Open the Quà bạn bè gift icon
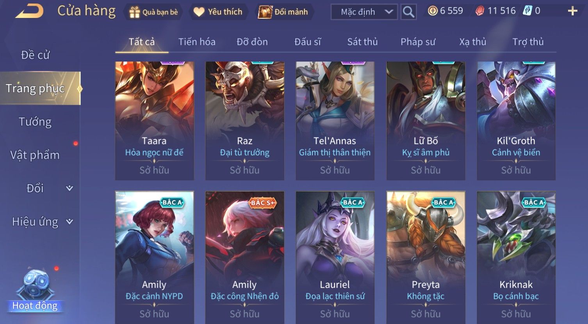This screenshot has width=588, height=324. pos(134,12)
